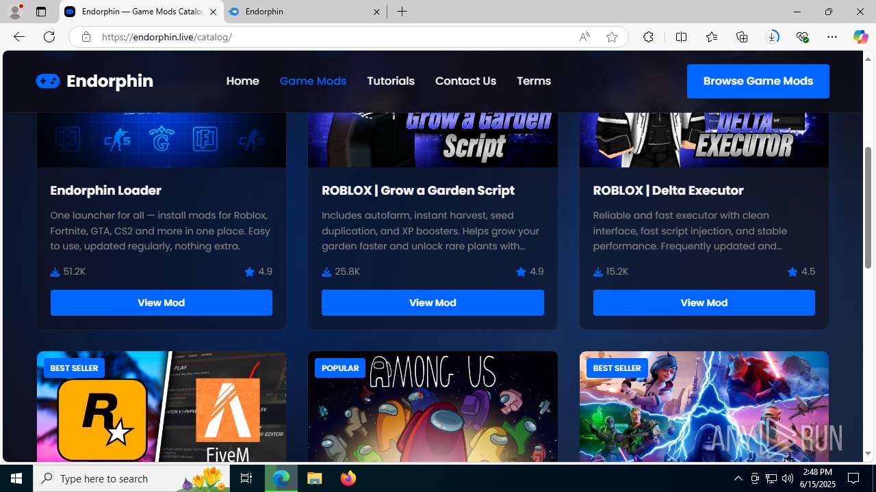Open Terms navigation link
876x492 pixels.
(534, 81)
